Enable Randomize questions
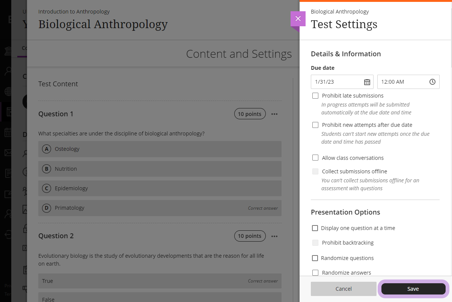The width and height of the screenshot is (452, 302). pos(315,258)
